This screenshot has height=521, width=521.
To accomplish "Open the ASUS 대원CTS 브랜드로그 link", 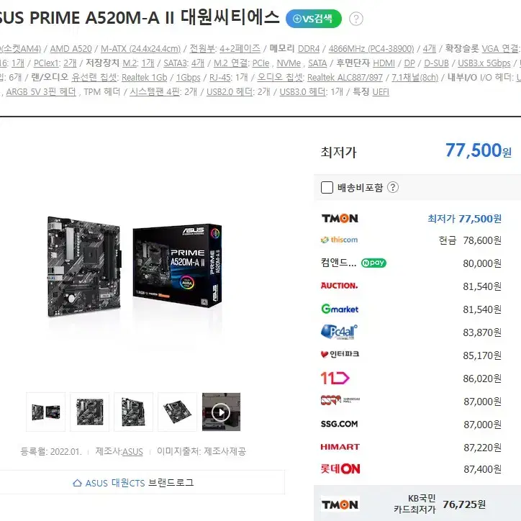I will [x=133, y=482].
